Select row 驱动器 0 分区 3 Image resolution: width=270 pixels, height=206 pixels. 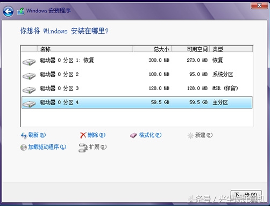click(x=137, y=88)
